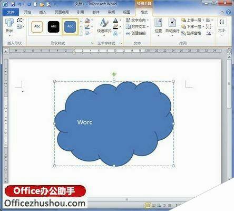Viewport: 234px width, 211px height.
Task: Switch to the 页面布局 tab
Action: 62,12
